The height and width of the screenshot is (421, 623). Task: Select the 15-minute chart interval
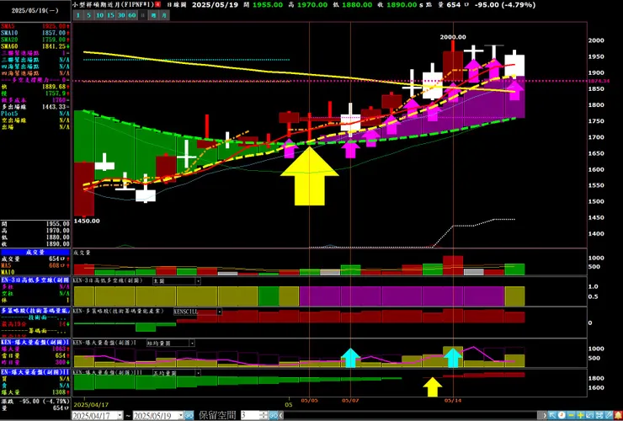click(110, 15)
